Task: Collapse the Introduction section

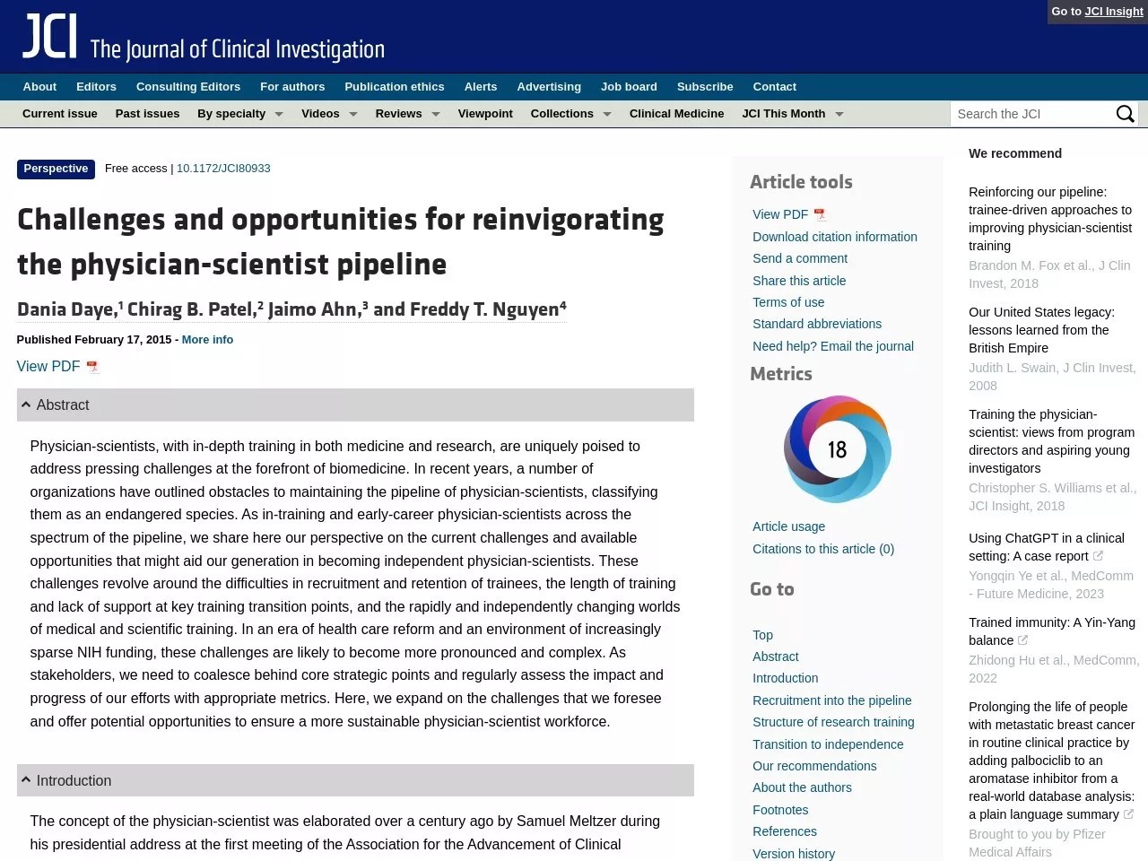Action: (x=355, y=781)
